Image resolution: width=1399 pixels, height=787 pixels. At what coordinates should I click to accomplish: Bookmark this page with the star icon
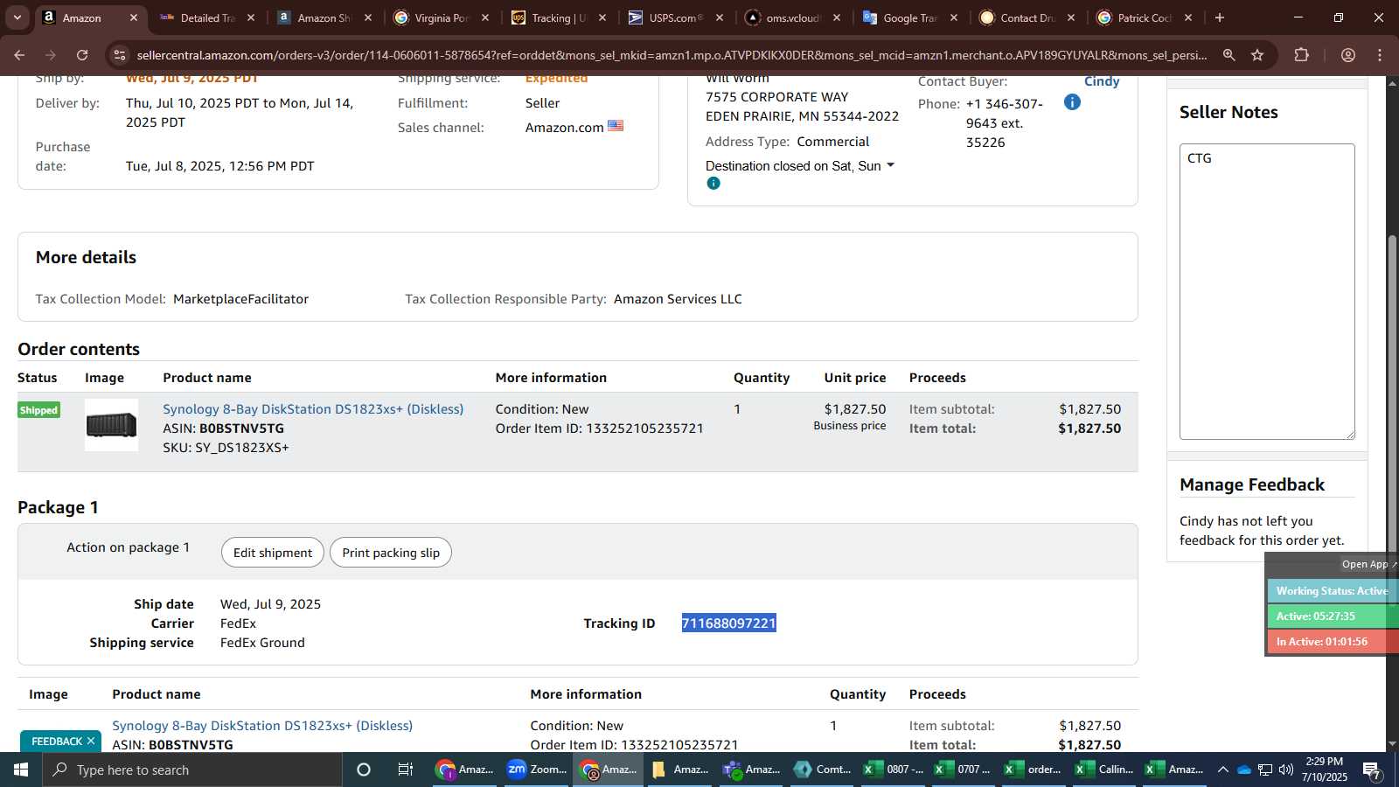point(1257,55)
